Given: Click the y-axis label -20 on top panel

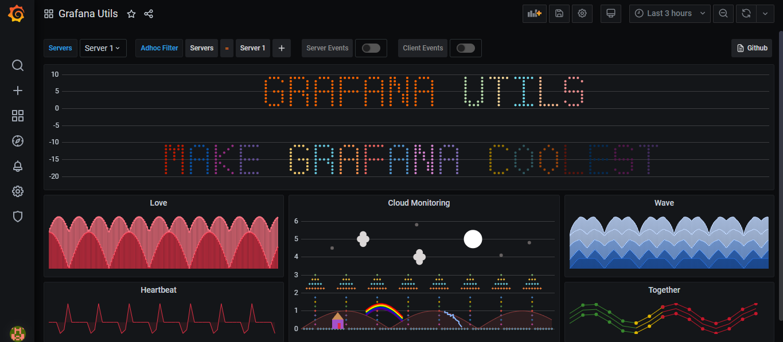Looking at the screenshot, I should [54, 176].
